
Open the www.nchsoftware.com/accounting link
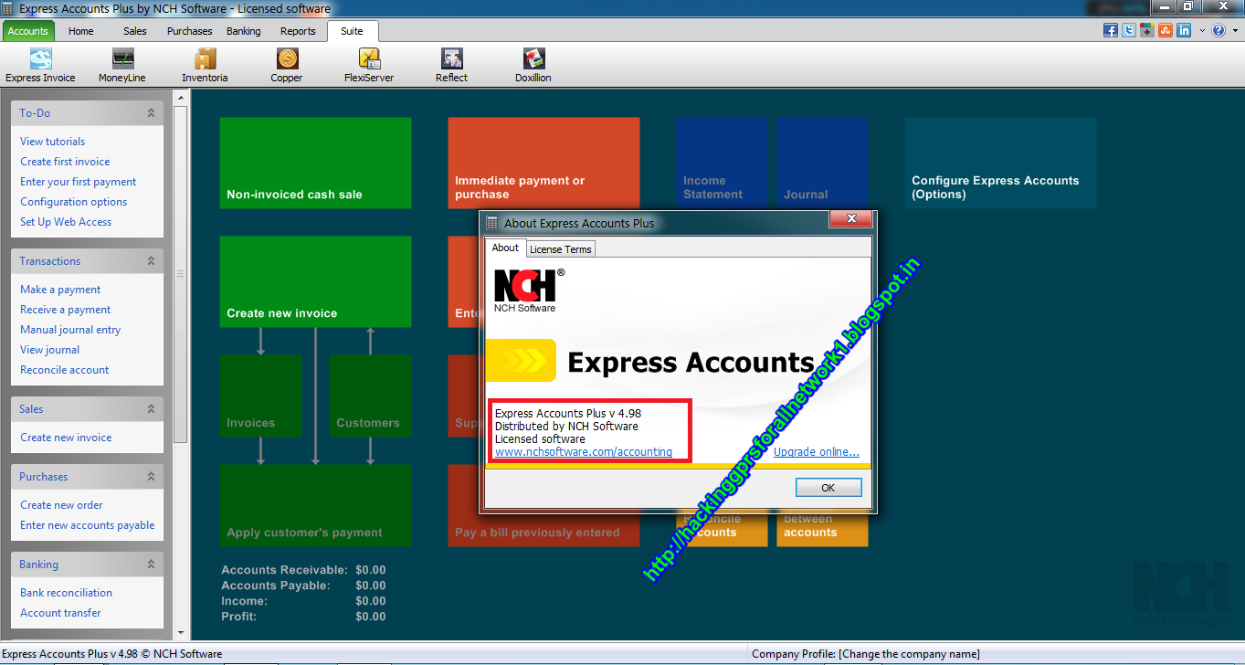[x=584, y=452]
